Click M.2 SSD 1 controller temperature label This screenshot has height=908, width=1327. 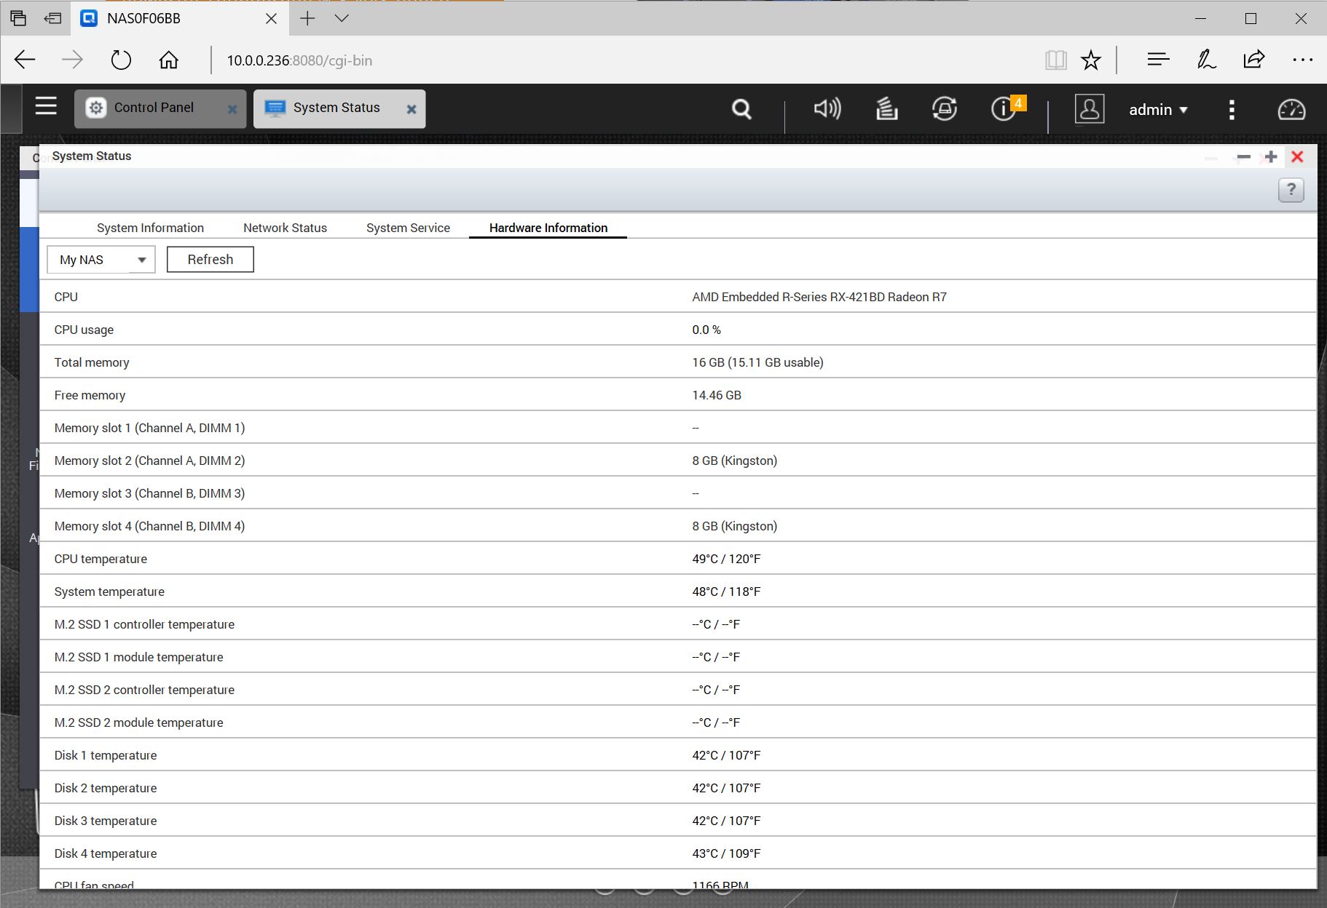tap(144, 624)
